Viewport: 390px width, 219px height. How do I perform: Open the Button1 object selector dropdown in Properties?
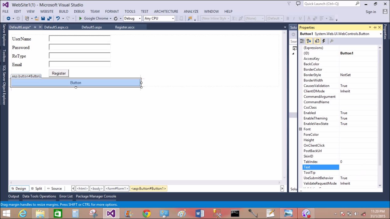coord(381,34)
